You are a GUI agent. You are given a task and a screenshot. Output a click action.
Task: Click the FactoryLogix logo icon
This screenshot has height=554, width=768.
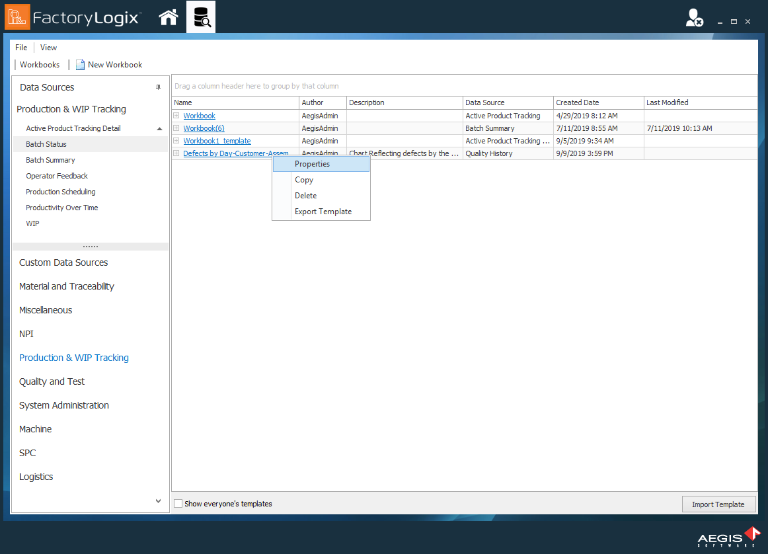coord(17,16)
